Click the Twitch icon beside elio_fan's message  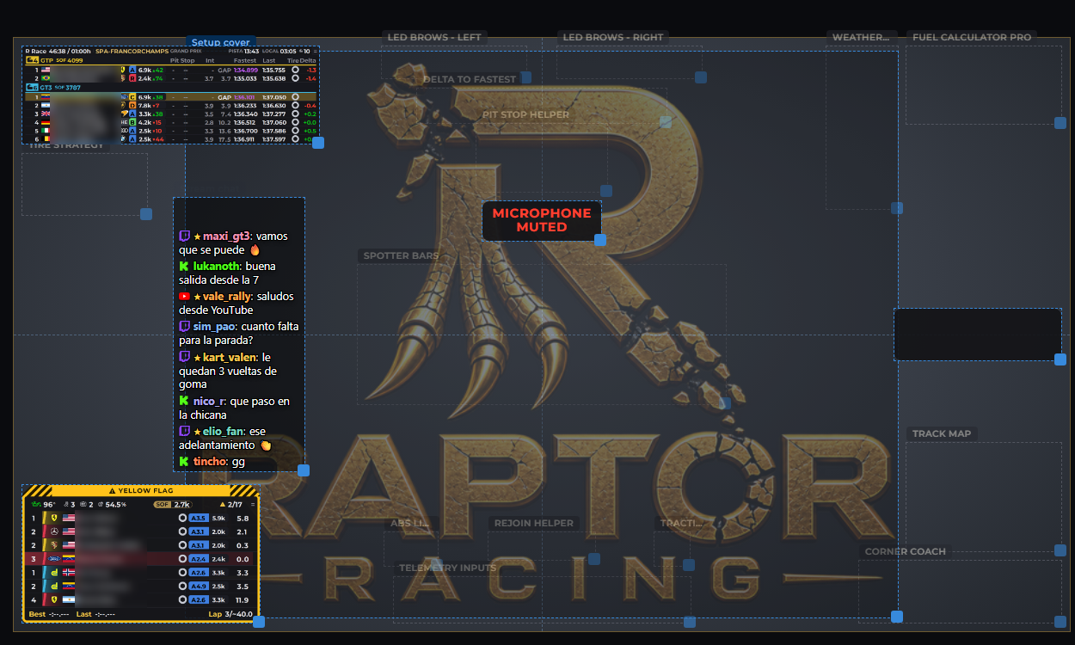click(x=184, y=431)
